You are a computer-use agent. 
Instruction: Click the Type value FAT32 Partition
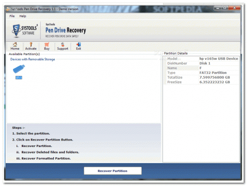(x=213, y=73)
